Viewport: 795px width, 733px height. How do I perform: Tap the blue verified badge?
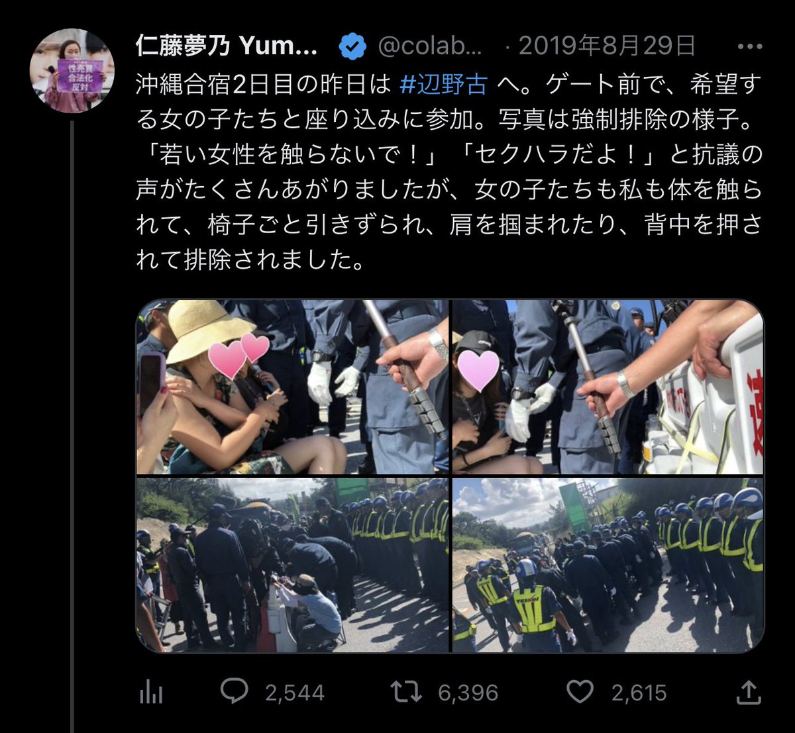click(352, 46)
